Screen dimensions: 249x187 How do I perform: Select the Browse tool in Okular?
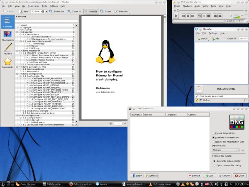92,12
